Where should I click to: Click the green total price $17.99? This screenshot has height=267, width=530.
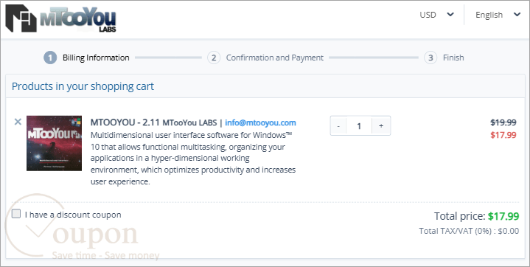click(503, 216)
